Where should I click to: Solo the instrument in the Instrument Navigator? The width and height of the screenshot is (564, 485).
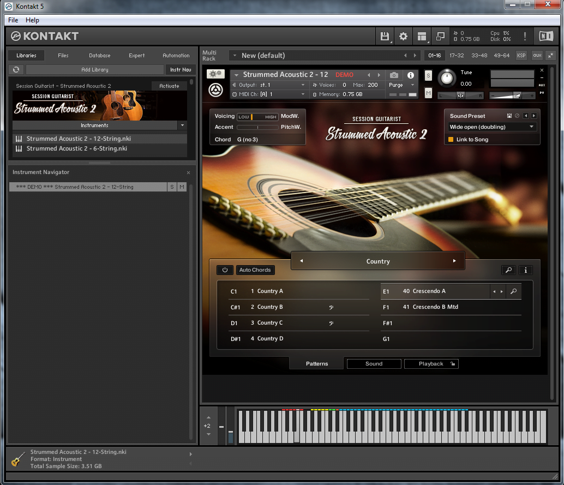[172, 187]
